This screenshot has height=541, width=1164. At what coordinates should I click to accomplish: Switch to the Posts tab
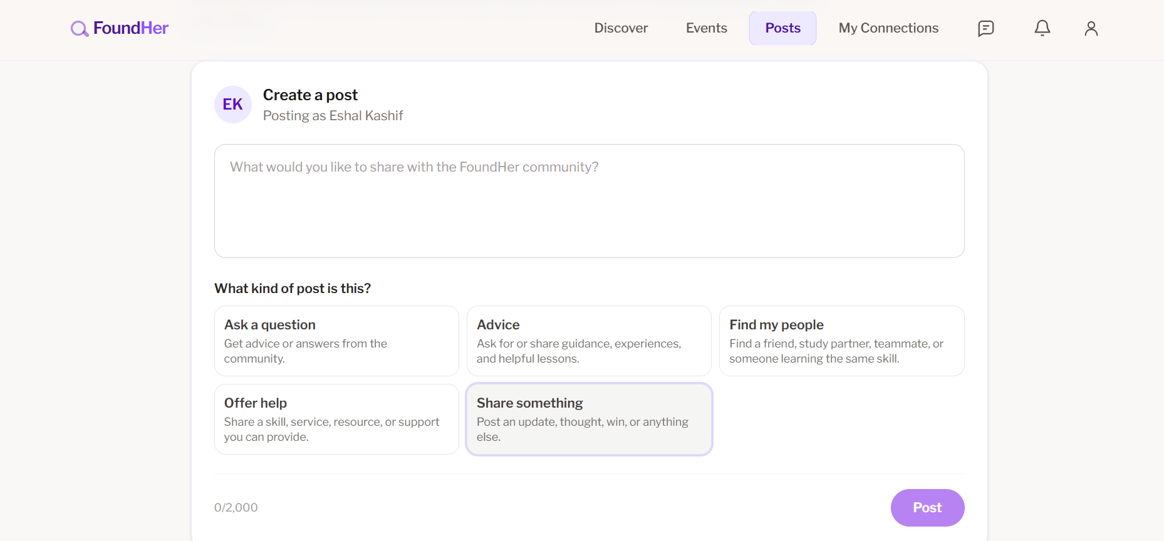[x=782, y=28]
